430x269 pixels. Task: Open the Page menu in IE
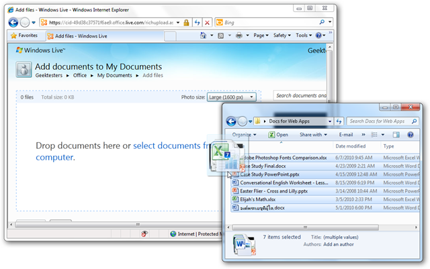[261, 36]
